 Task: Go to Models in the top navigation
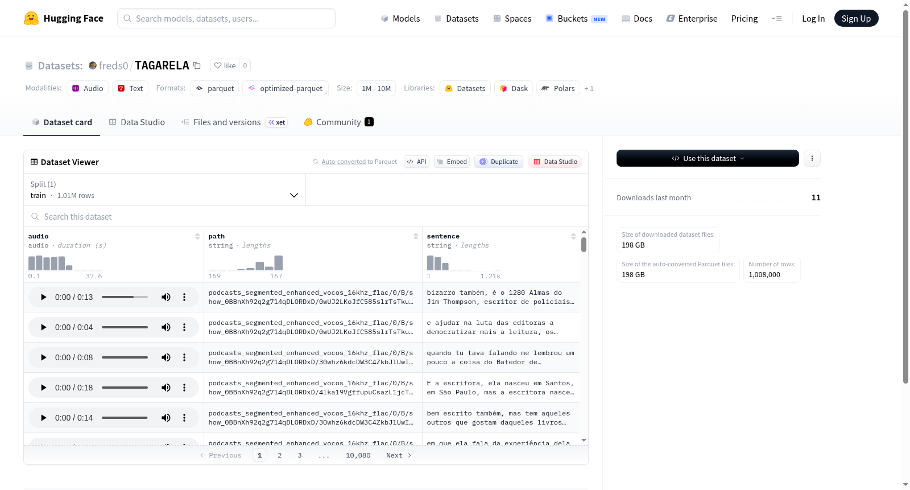tap(400, 19)
